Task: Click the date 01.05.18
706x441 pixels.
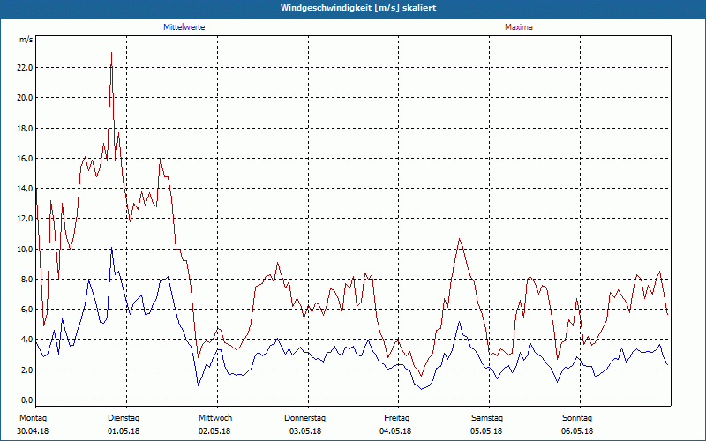Action: click(124, 431)
